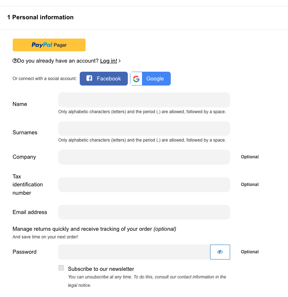Screen dimensions: 288x297
Task: Click the 'Email address' field label
Action: click(x=30, y=212)
